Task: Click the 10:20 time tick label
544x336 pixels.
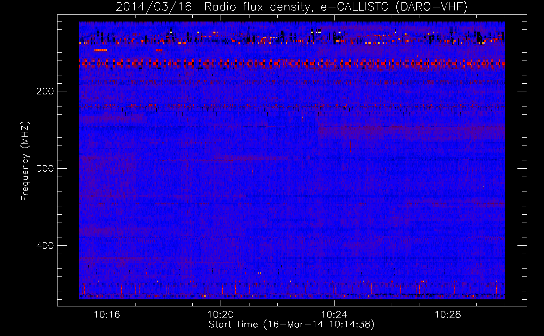Action: 221,315
